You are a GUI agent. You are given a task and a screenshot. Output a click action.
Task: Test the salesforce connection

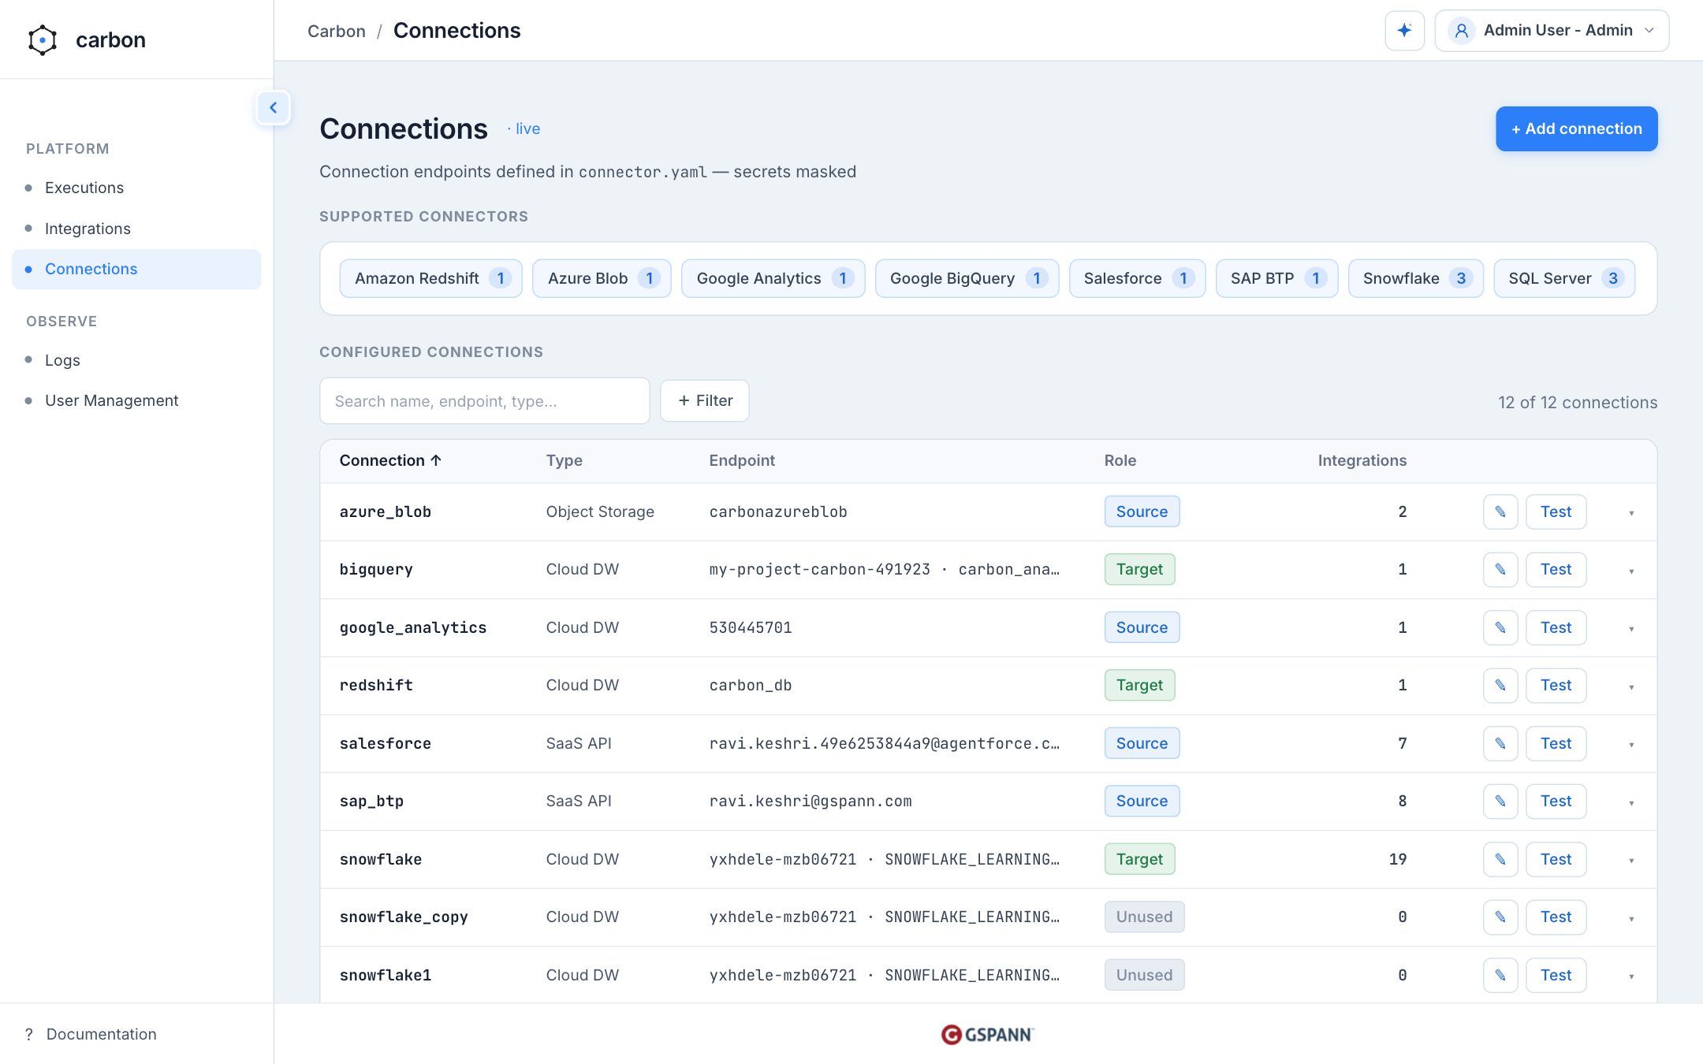(x=1556, y=744)
